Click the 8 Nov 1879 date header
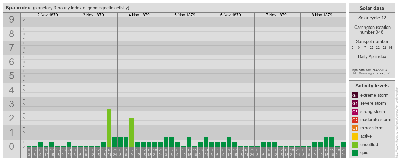 point(322,15)
